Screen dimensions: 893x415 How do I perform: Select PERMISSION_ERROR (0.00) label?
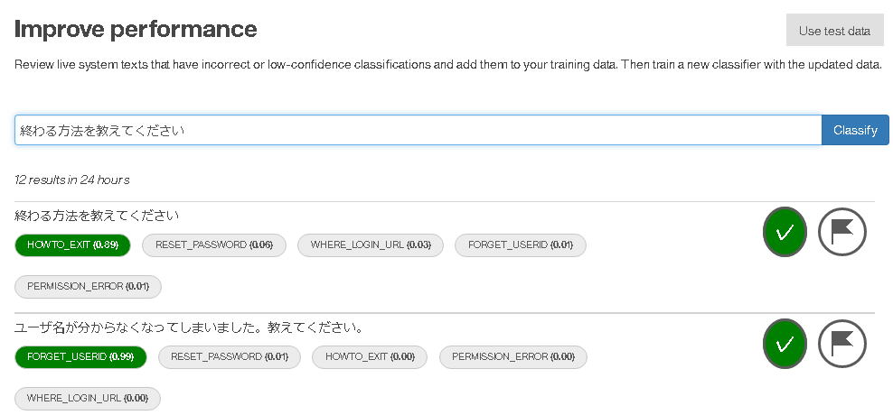[x=513, y=357]
